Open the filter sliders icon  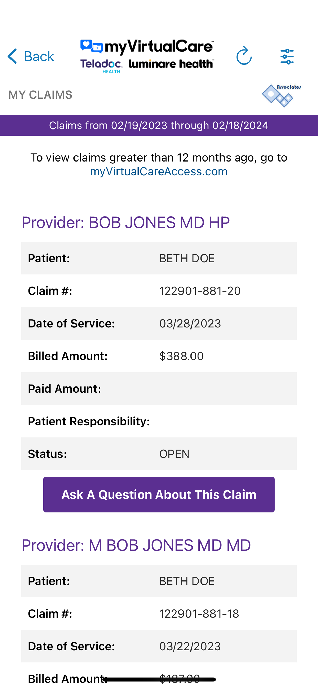tap(287, 56)
